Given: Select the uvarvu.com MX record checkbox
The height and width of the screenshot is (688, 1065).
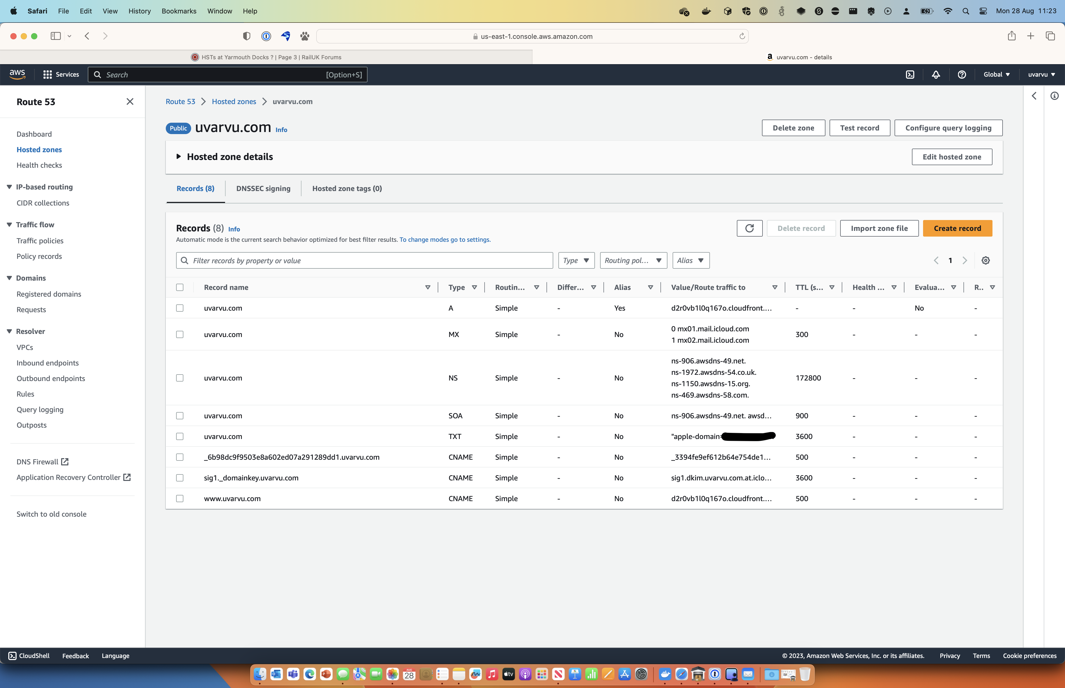Looking at the screenshot, I should (x=180, y=334).
